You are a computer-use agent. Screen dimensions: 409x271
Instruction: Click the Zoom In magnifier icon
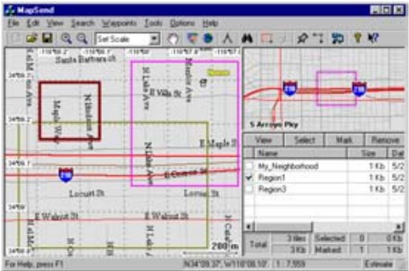[x=67, y=39]
